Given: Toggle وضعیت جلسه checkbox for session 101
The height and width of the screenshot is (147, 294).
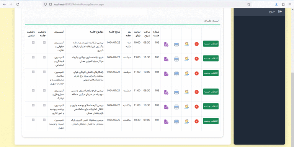Looking at the screenshot, I should [x=44, y=120].
